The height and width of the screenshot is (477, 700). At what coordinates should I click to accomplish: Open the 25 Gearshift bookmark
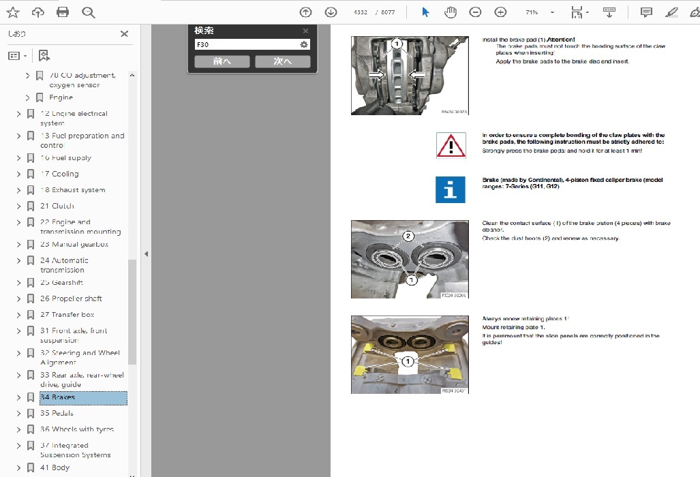click(x=61, y=282)
